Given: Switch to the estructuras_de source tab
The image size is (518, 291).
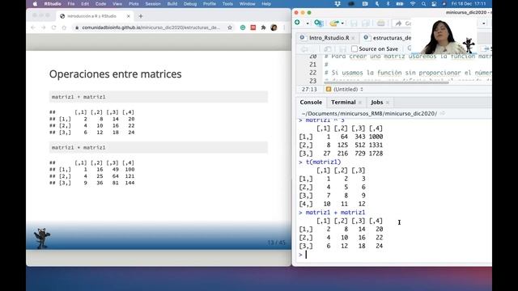Looking at the screenshot, I should (392, 38).
